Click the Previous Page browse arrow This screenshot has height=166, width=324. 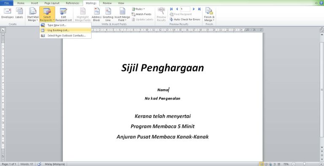pyautogui.click(x=322, y=151)
